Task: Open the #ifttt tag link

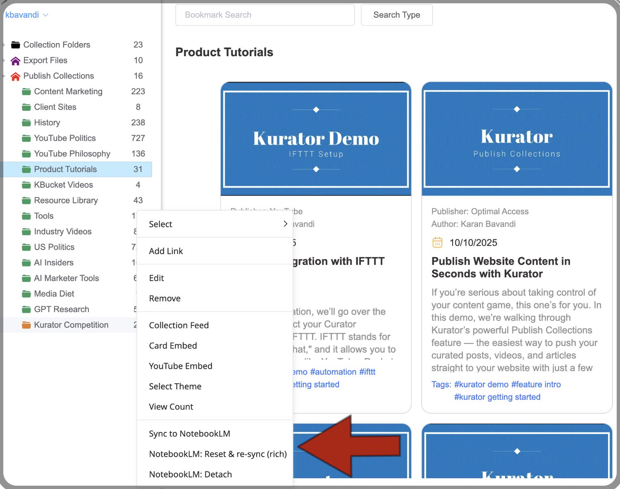Action: [x=367, y=372]
